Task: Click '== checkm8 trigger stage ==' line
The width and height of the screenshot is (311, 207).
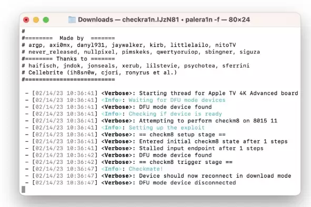Action: point(186,162)
